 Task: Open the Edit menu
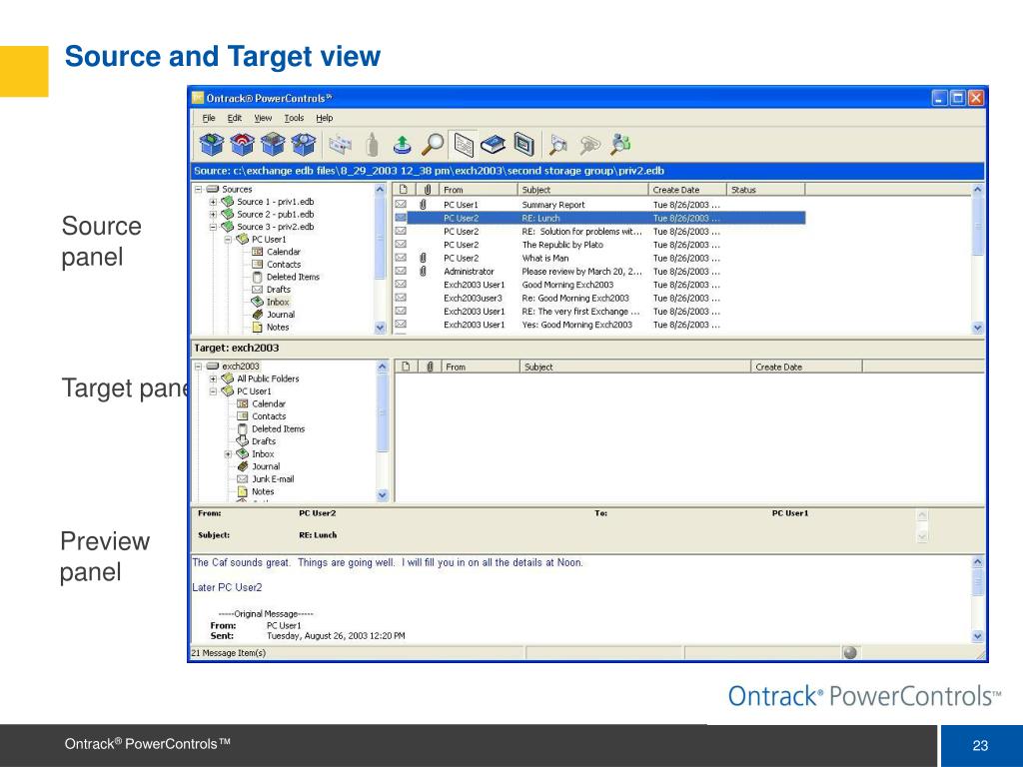234,118
